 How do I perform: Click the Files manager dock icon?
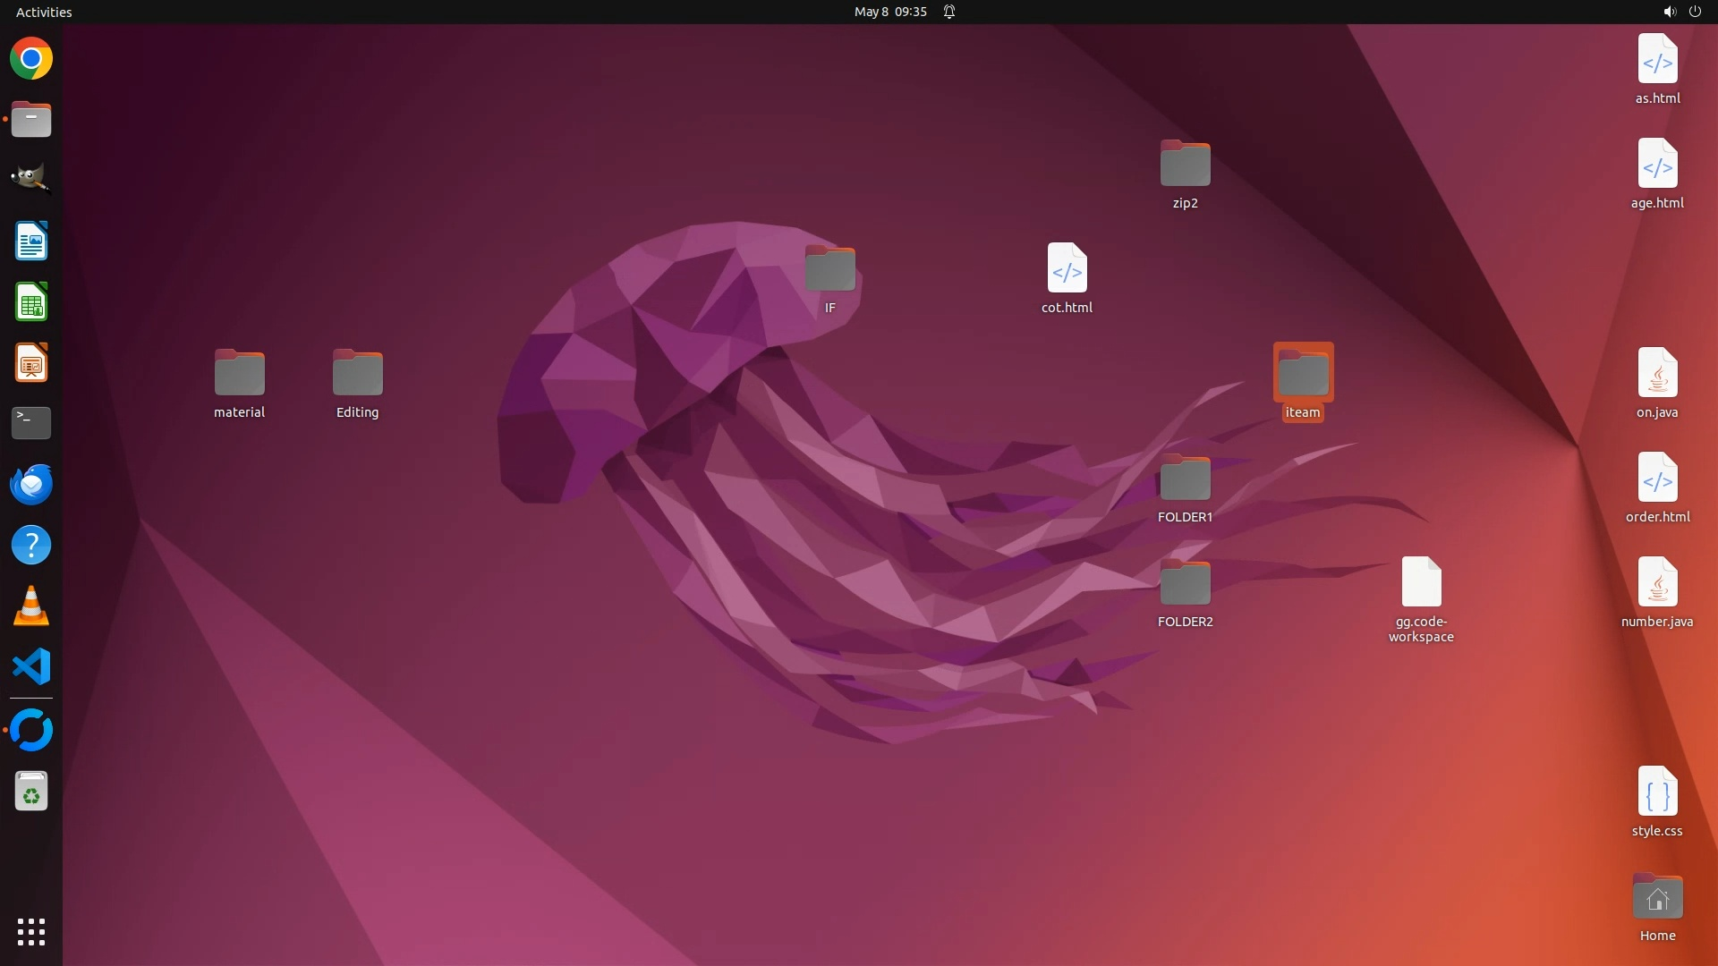(x=31, y=119)
